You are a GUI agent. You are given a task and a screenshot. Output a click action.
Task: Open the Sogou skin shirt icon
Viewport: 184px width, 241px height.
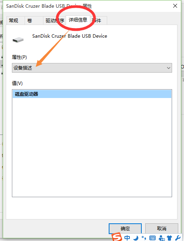tap(169, 238)
